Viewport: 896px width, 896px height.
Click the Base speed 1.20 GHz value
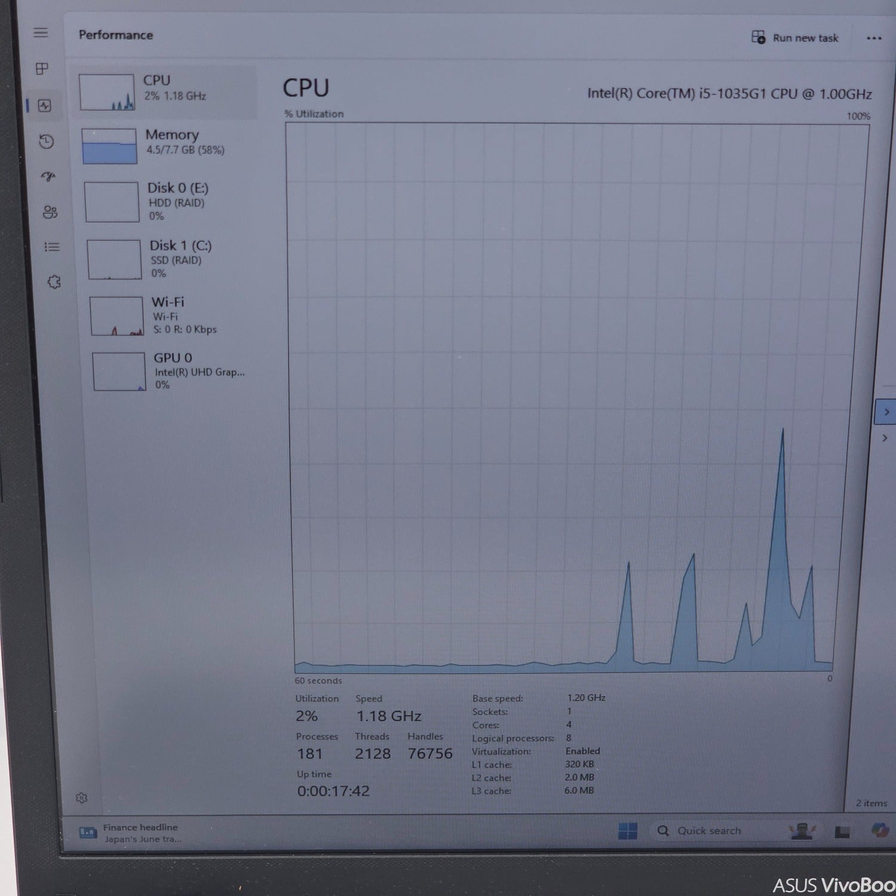pos(586,697)
